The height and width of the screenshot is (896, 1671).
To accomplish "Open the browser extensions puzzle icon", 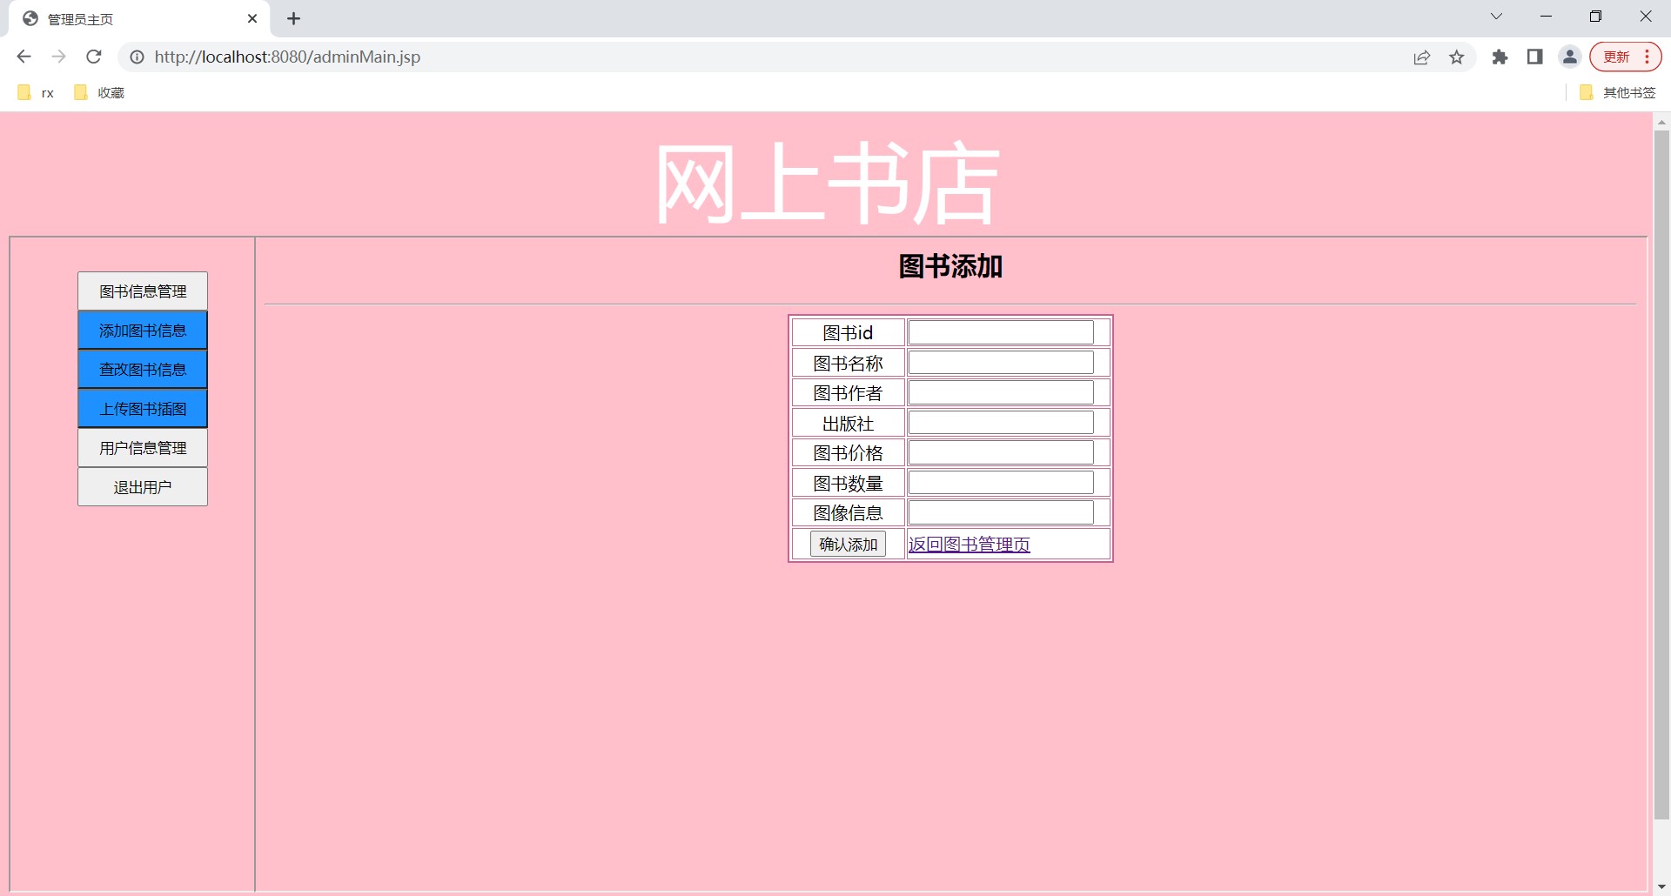I will click(x=1500, y=57).
